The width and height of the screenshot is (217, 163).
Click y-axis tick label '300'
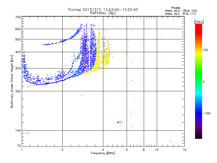18,68
